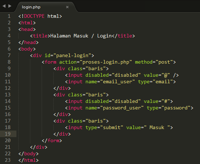Image resolution: width=200 pixels, height=164 pixels.
Task: Click the closing div on line 16
Action: point(62,115)
